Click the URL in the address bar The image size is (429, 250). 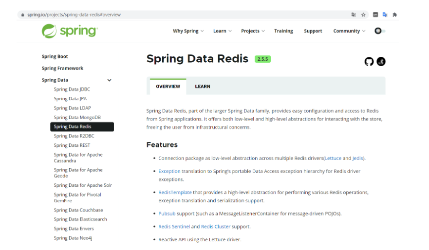coord(74,15)
